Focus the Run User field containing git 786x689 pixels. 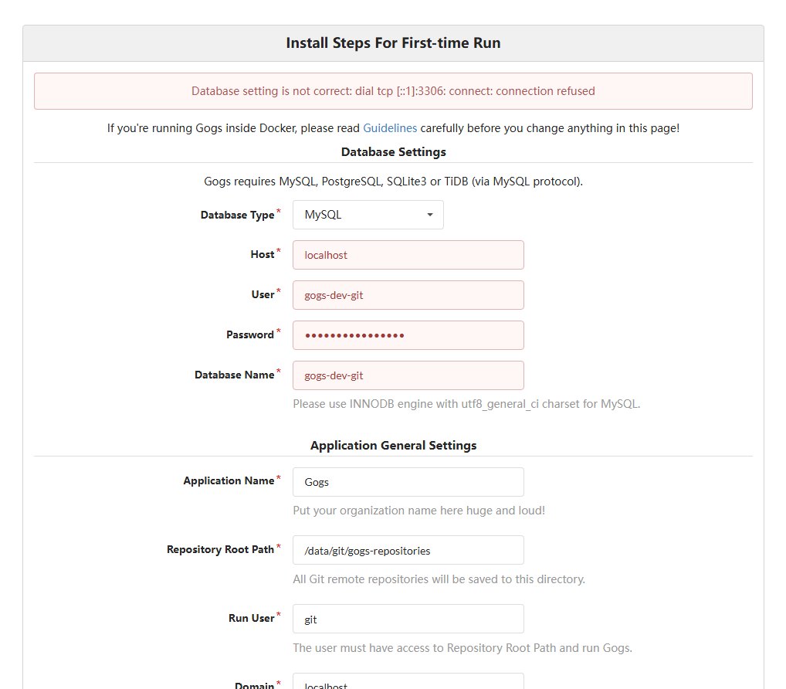[408, 619]
